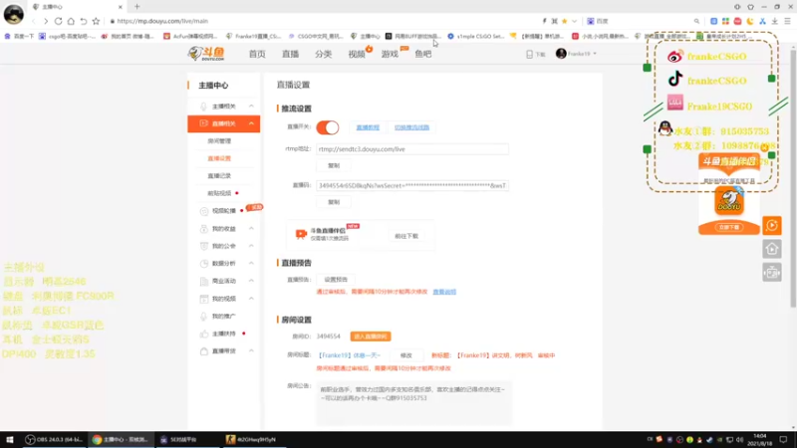Click the 百度 search box
The height and width of the screenshot is (448, 797).
point(643,21)
